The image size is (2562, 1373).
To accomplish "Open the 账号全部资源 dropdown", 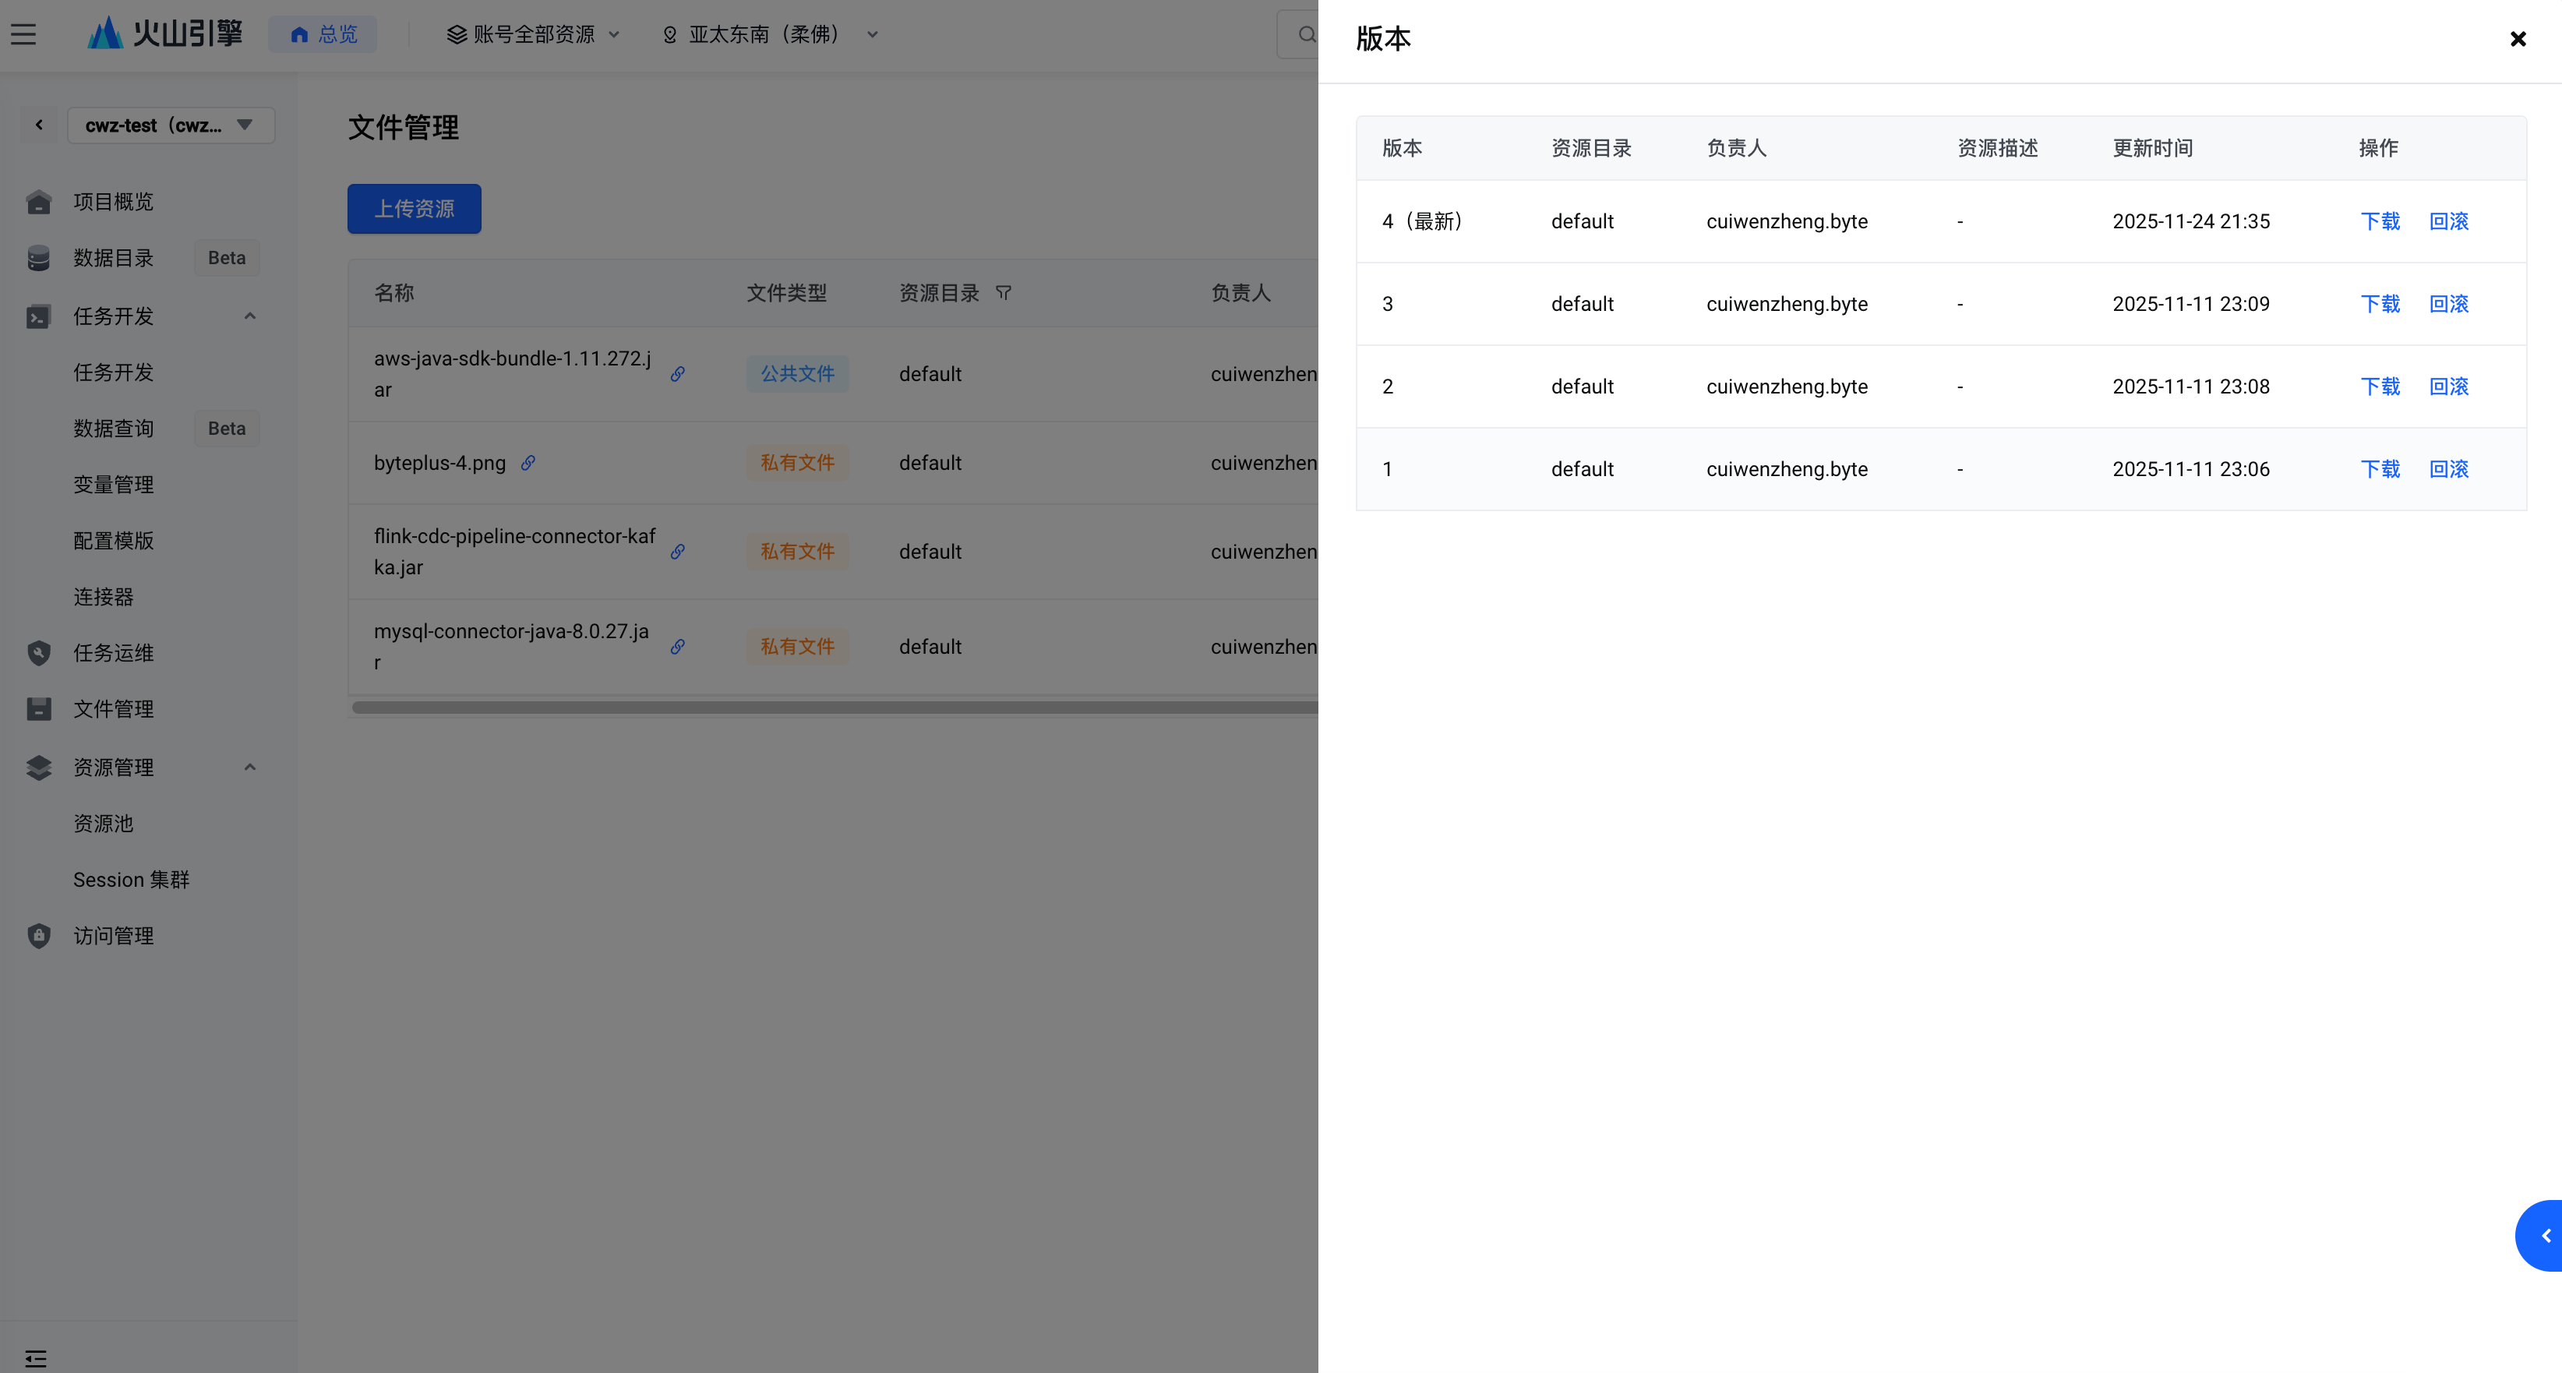I will [533, 35].
